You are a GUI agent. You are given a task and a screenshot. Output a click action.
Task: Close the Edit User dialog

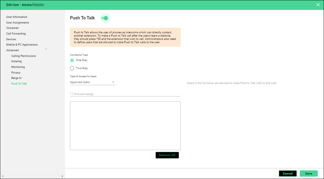[318, 5]
